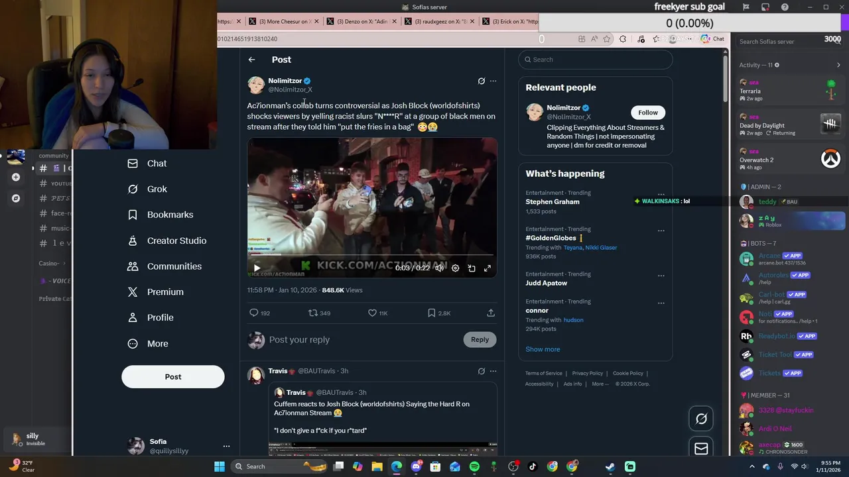849x477 pixels.
Task: Expand the Discord Activity panel arrow
Action: pos(838,65)
